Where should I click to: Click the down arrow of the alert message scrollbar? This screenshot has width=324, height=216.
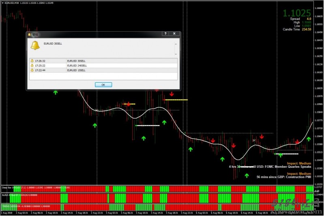point(176,54)
